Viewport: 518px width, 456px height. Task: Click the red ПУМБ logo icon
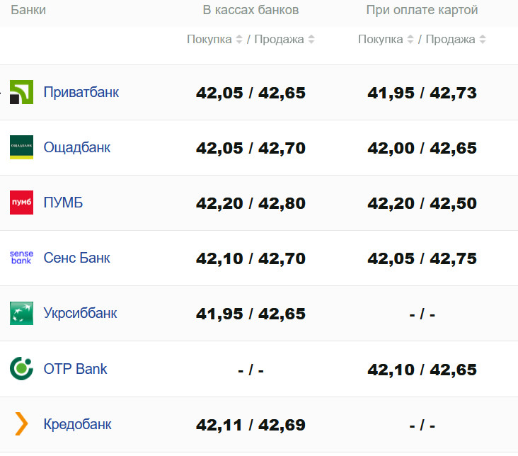pyautogui.click(x=21, y=203)
